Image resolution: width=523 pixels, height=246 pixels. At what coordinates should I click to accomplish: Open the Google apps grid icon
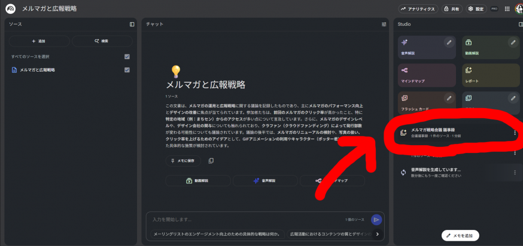pyautogui.click(x=507, y=9)
